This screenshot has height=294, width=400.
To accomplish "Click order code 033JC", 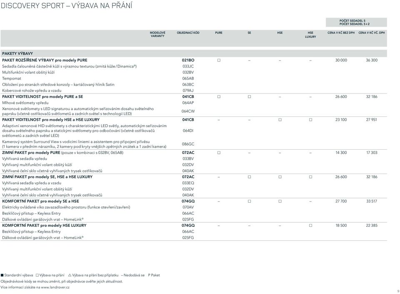I will point(188,66).
